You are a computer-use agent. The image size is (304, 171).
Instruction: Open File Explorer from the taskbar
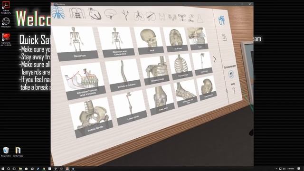pyautogui.click(x=20, y=169)
